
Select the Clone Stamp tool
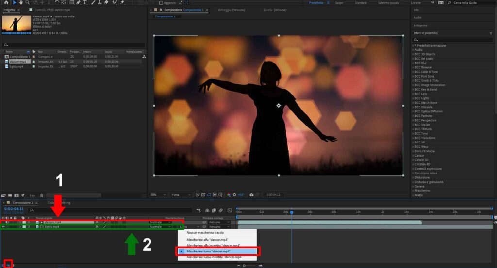pos(99,2)
